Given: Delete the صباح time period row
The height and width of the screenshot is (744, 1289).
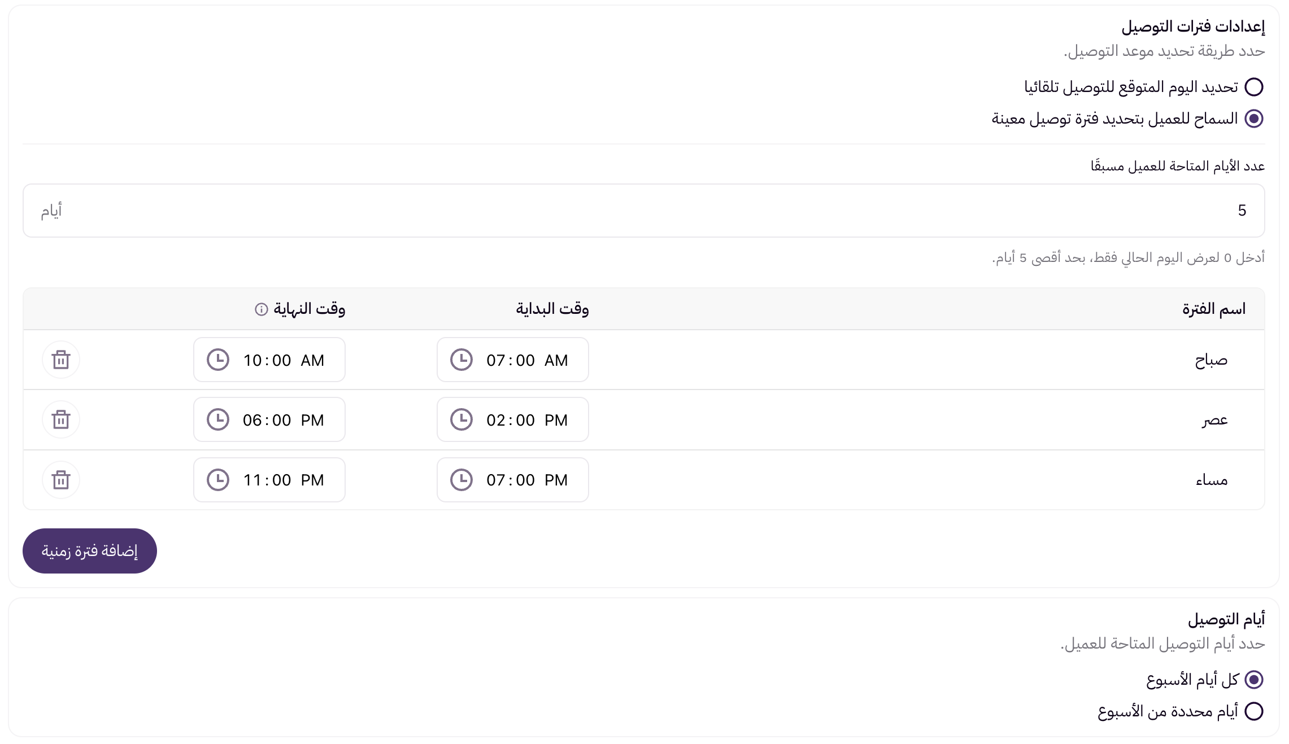Looking at the screenshot, I should click(61, 360).
